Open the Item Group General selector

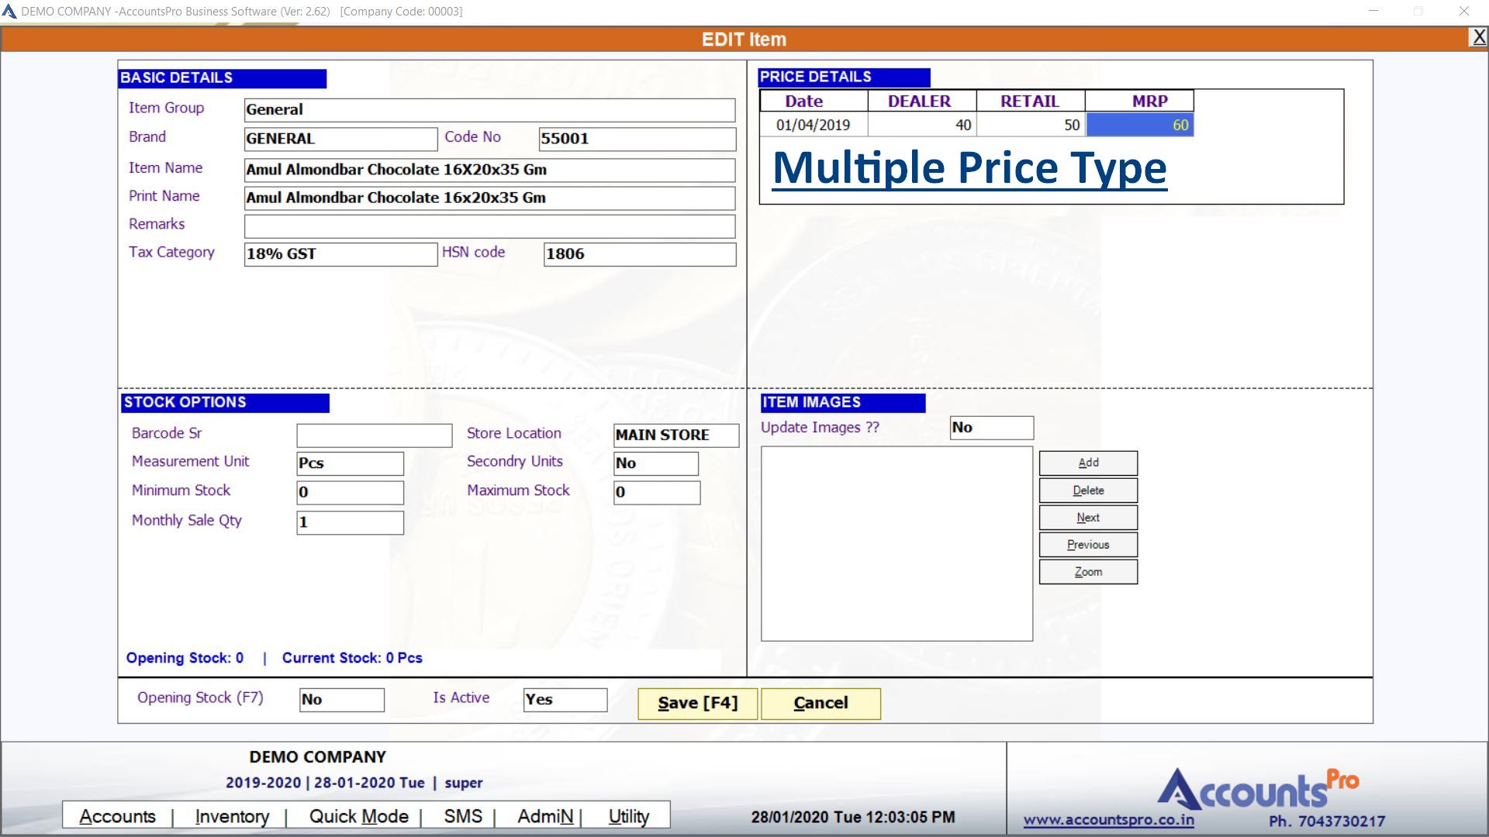tap(489, 110)
